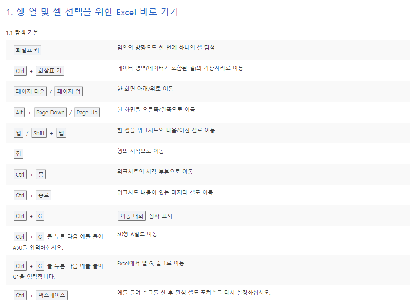Image resolution: width=413 pixels, height=305 pixels.
Task: Click the G key in the "G1을 입력합니다" row
Action: coord(40,266)
